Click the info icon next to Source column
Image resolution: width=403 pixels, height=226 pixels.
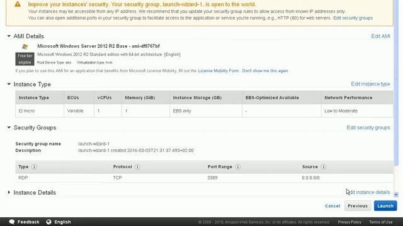[x=324, y=167]
